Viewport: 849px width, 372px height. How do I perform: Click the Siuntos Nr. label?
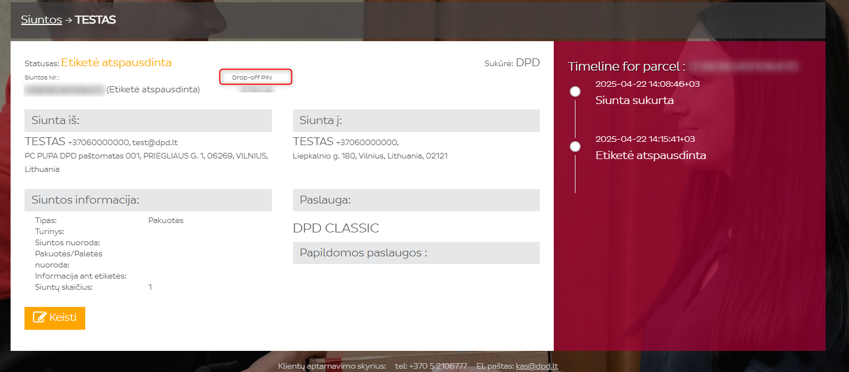point(42,77)
